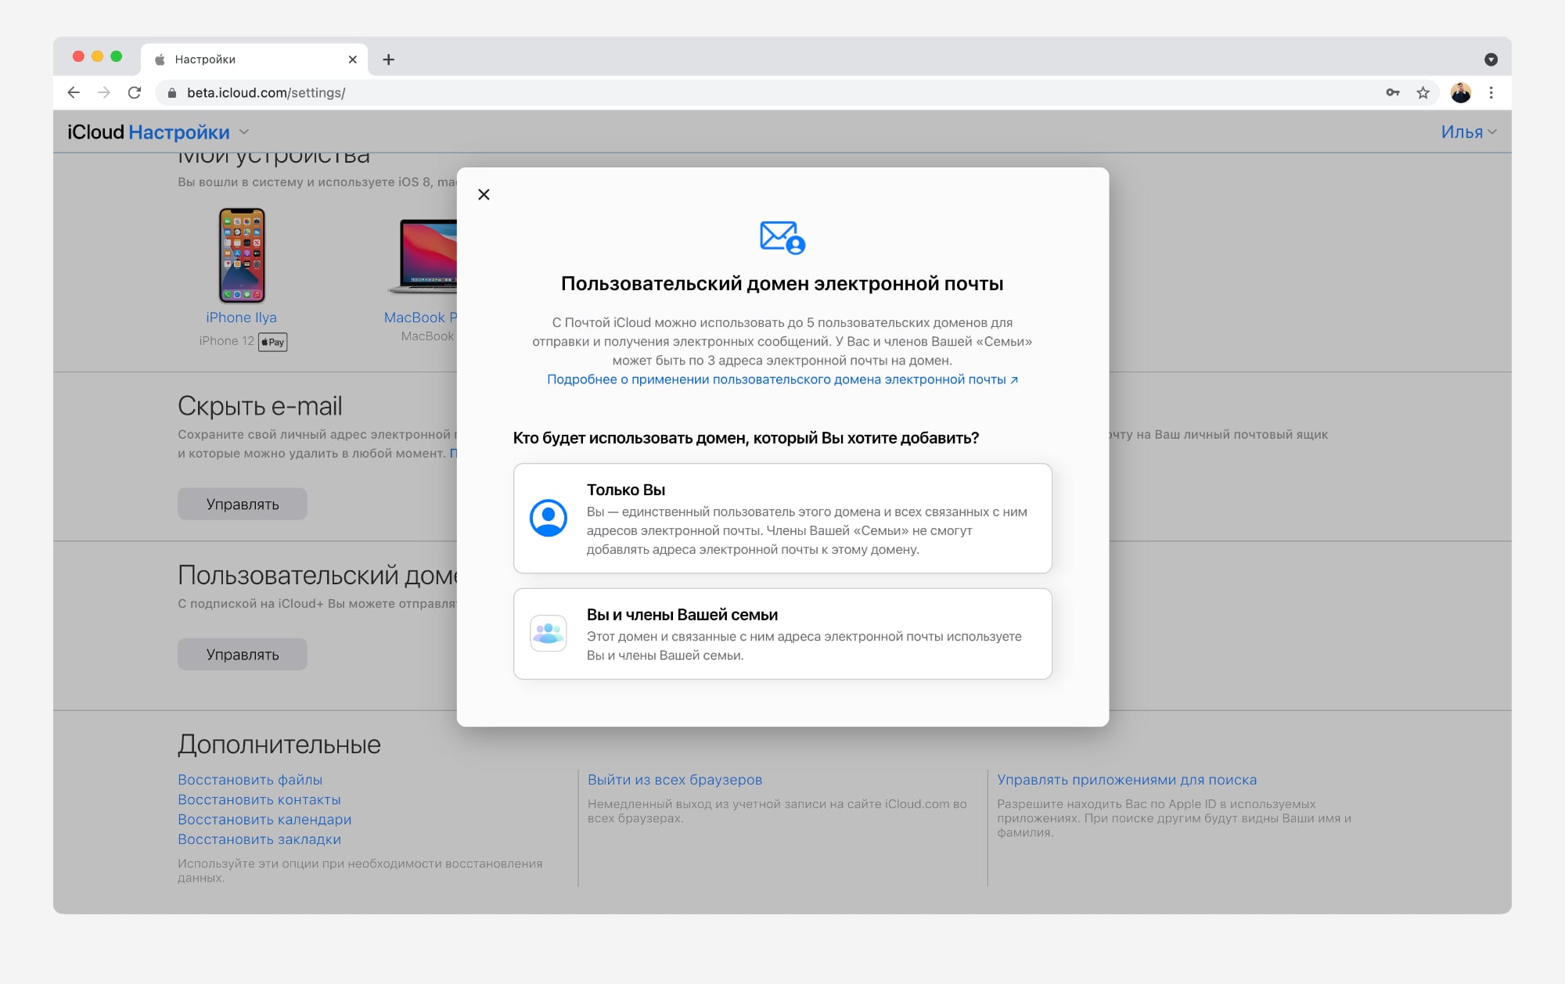Click the Chrome profile avatar
The height and width of the screenshot is (984, 1565).
coord(1460,92)
